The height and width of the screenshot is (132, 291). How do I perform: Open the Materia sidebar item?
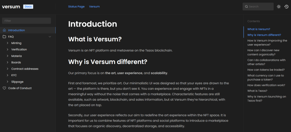[x=16, y=56]
